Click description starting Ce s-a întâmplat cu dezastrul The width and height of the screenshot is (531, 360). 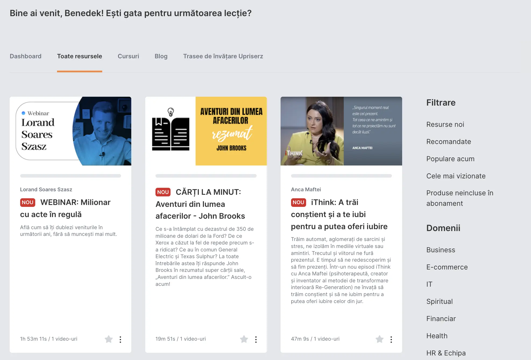(205, 256)
